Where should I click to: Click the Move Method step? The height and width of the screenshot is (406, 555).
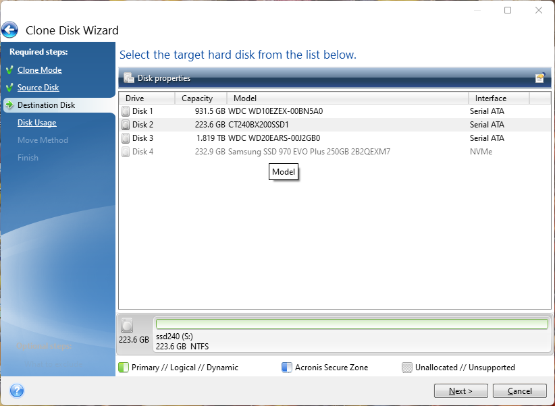[x=43, y=140]
